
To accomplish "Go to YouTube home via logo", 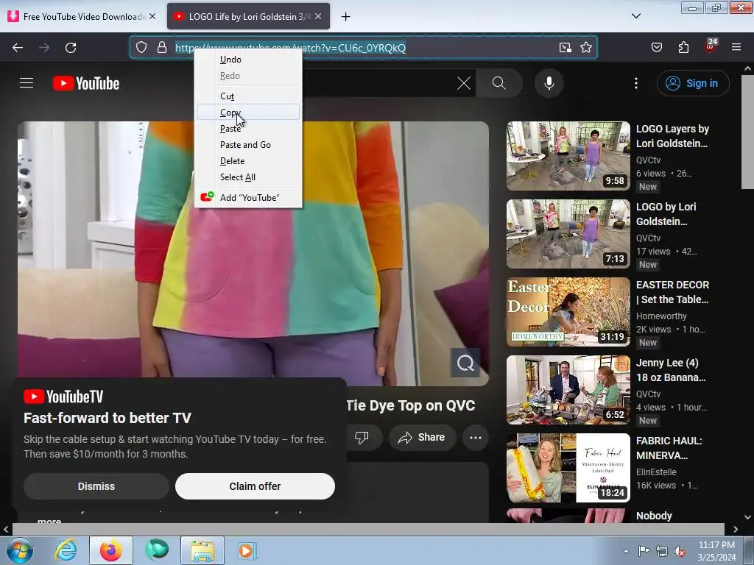I will [86, 83].
